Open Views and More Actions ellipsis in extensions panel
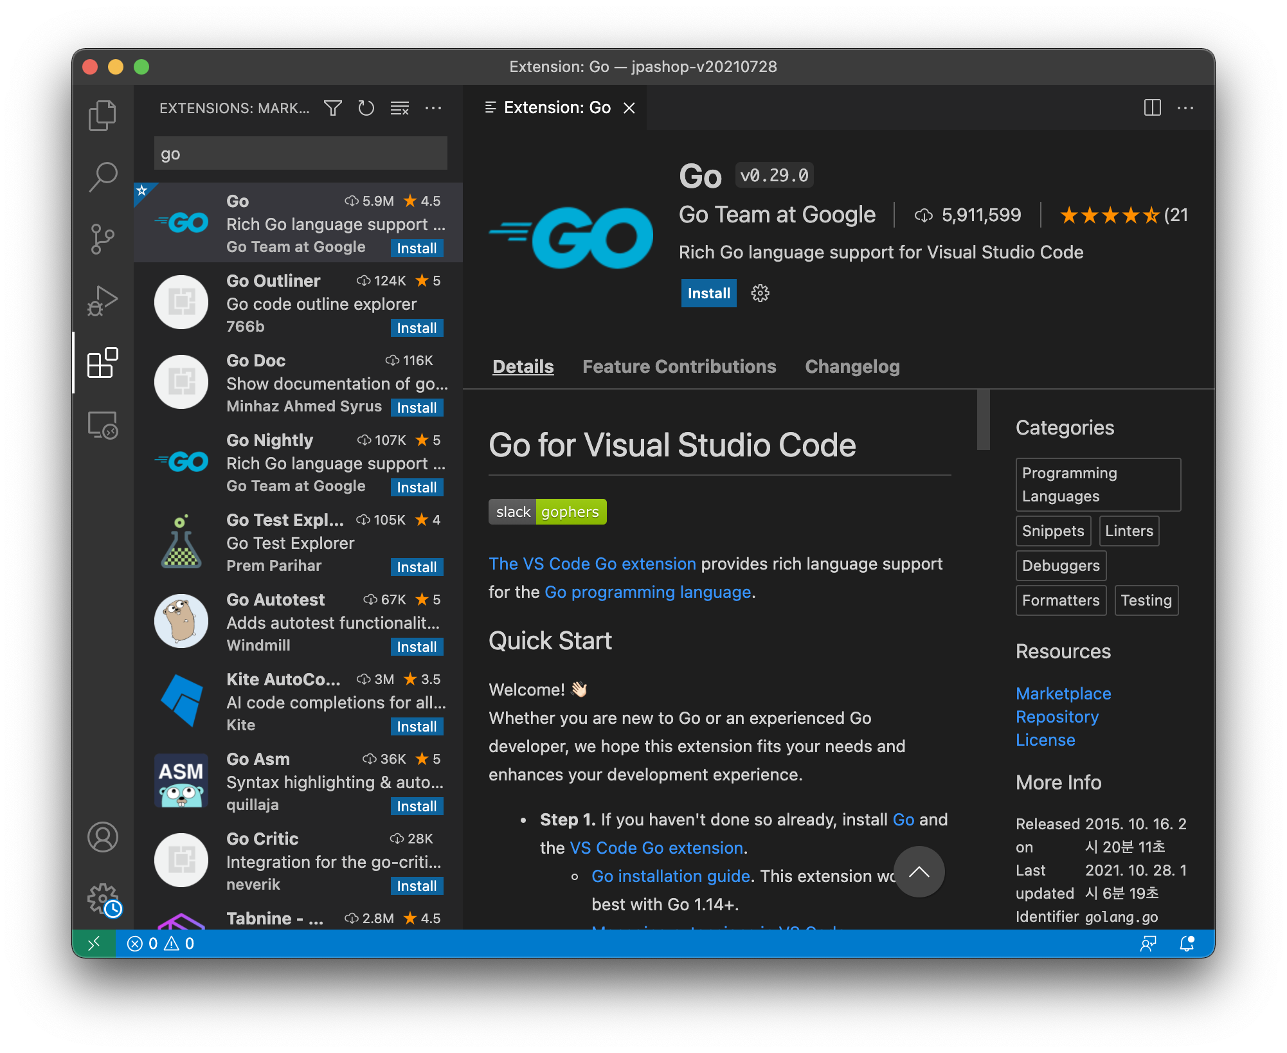 click(433, 108)
